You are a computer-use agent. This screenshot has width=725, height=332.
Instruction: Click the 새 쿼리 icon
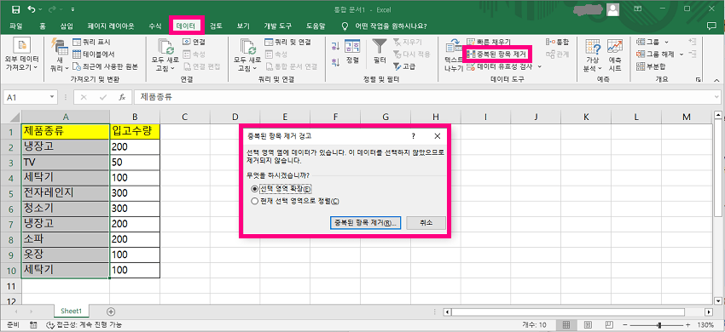pyautogui.click(x=59, y=55)
